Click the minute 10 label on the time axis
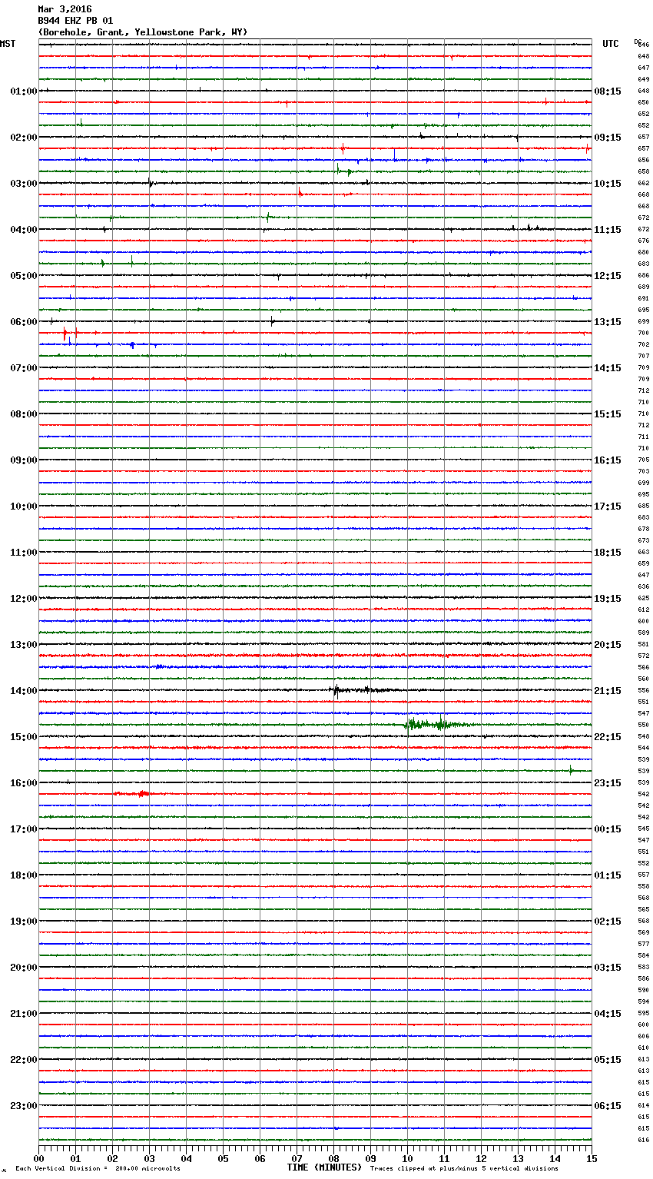653x1179 pixels. click(407, 1158)
